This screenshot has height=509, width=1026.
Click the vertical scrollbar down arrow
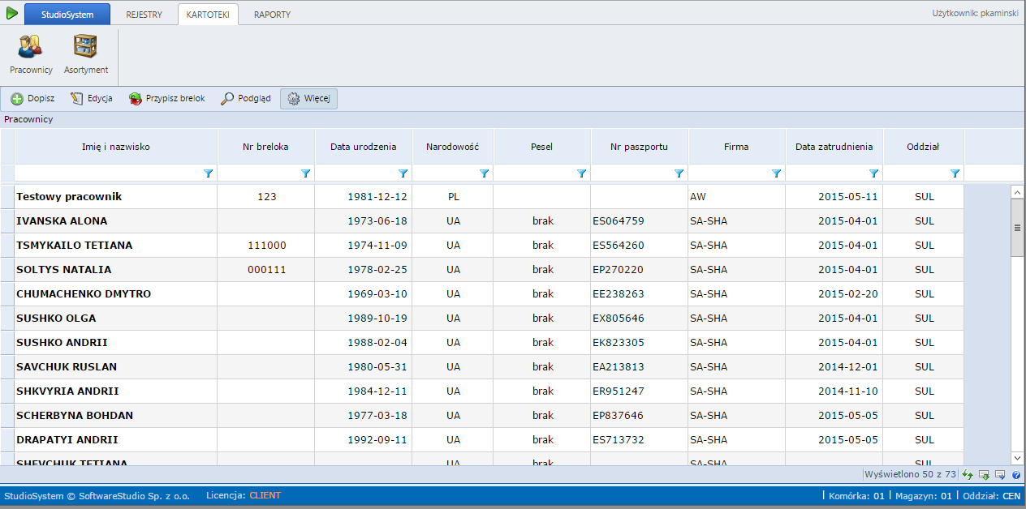coord(1017,459)
